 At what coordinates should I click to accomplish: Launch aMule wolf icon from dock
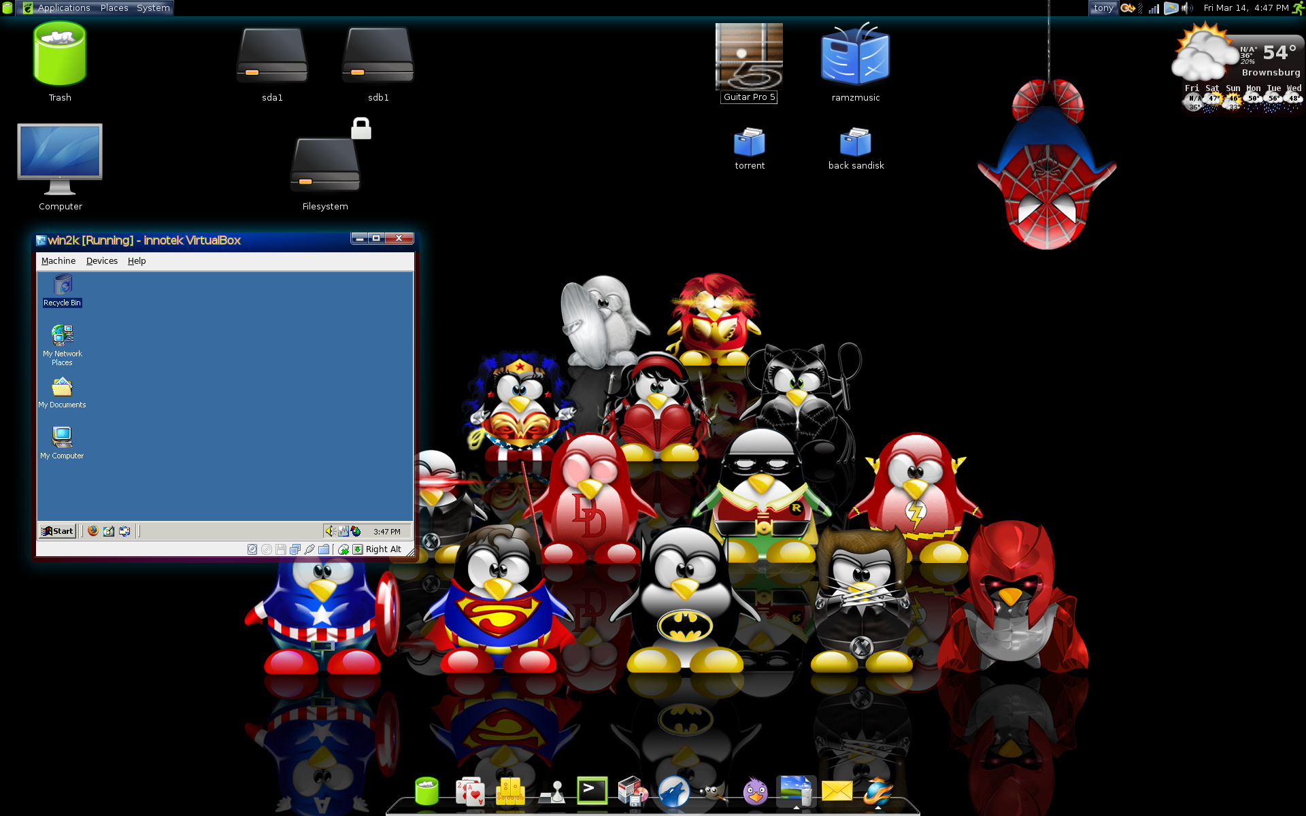[x=673, y=792]
